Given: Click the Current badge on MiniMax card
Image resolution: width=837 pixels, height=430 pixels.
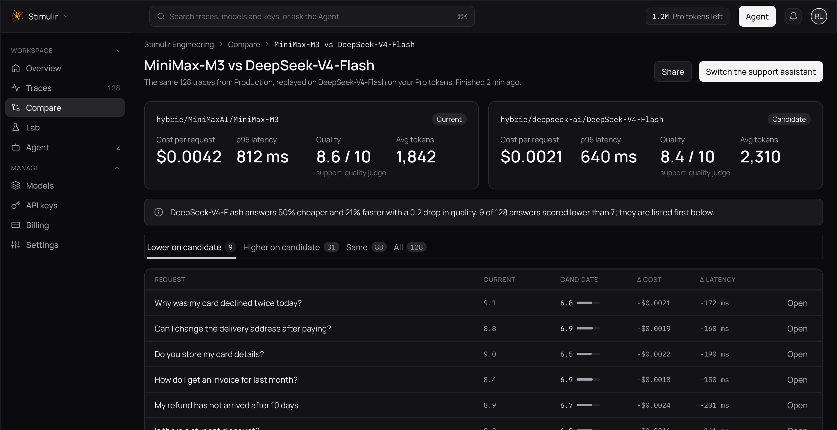Looking at the screenshot, I should pos(449,119).
